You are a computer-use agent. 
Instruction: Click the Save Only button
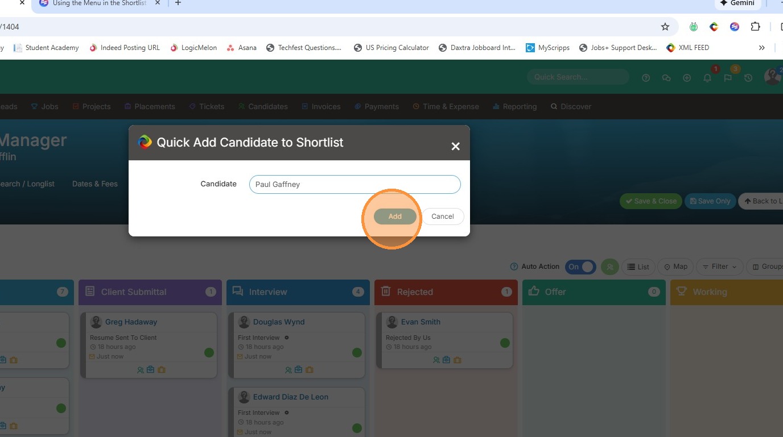click(x=710, y=201)
